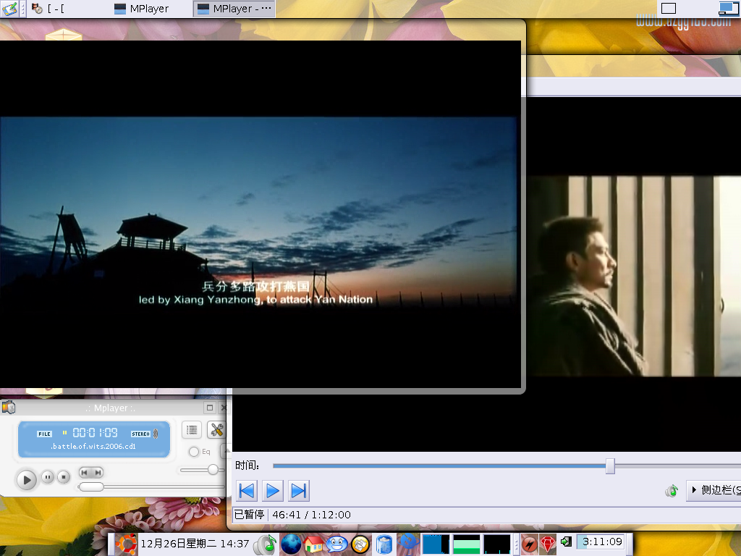Toggle the Eq radio button
Viewport: 741px width, 556px height.
194,452
